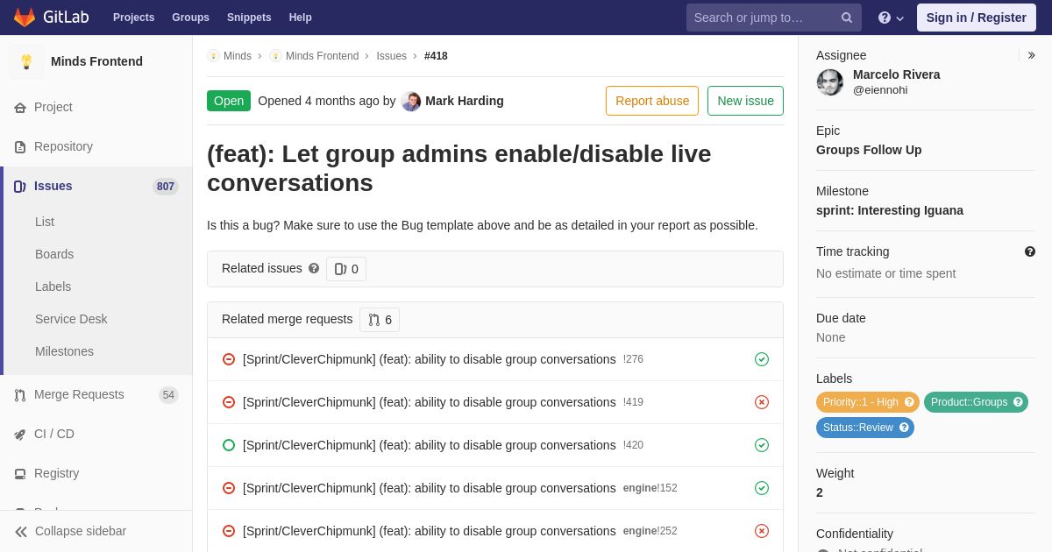
Task: Click the open status icon for !420
Action: coord(229,445)
